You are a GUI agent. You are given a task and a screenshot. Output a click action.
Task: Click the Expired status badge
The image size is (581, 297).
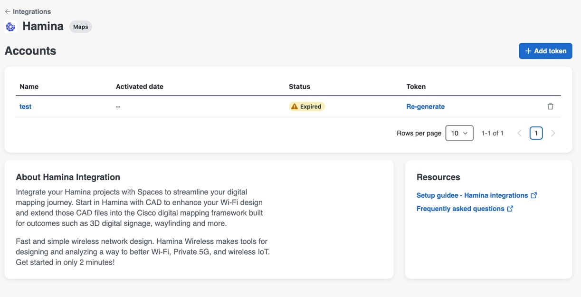pyautogui.click(x=307, y=106)
